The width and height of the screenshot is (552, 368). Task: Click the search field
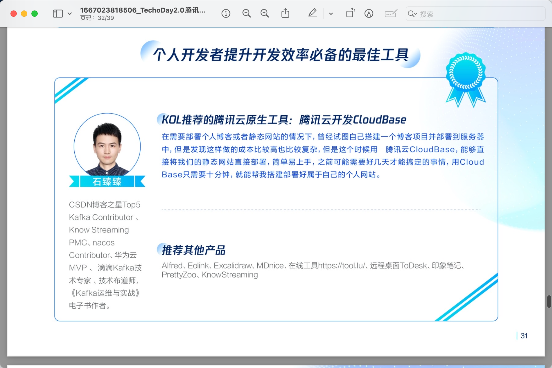[476, 14]
